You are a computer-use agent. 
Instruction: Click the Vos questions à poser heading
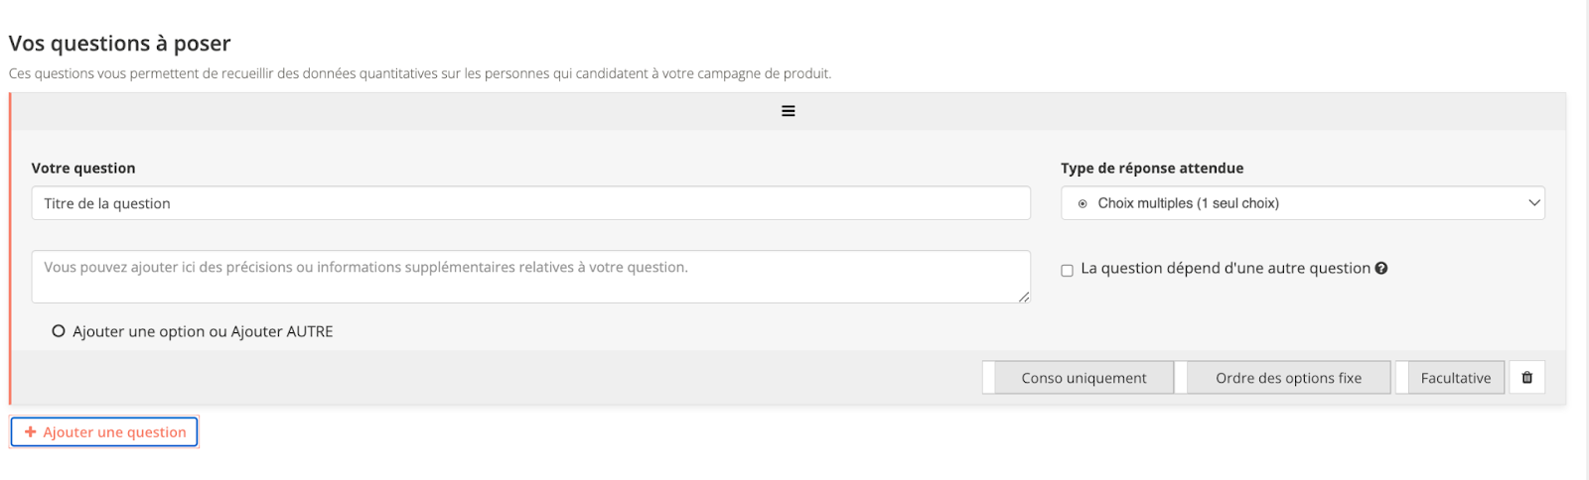119,44
